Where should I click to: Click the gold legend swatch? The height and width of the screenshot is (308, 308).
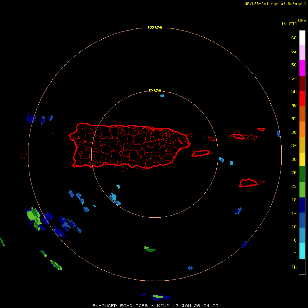tap(302, 145)
